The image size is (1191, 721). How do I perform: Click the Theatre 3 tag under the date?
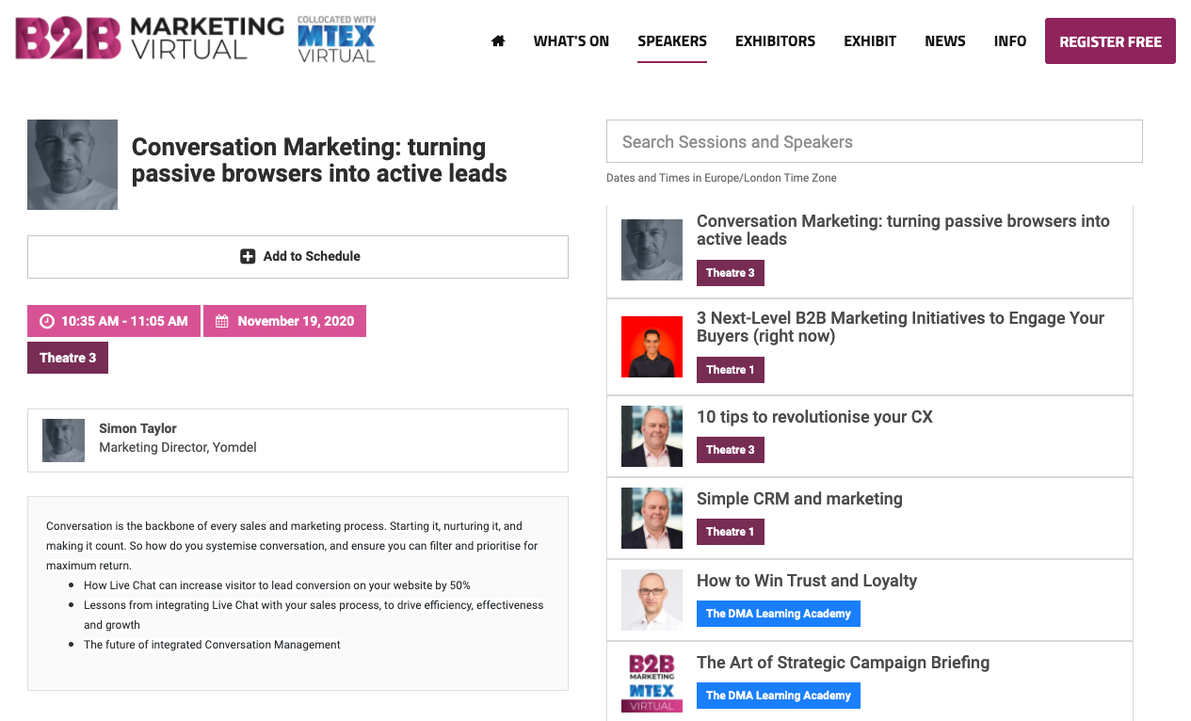click(x=68, y=358)
